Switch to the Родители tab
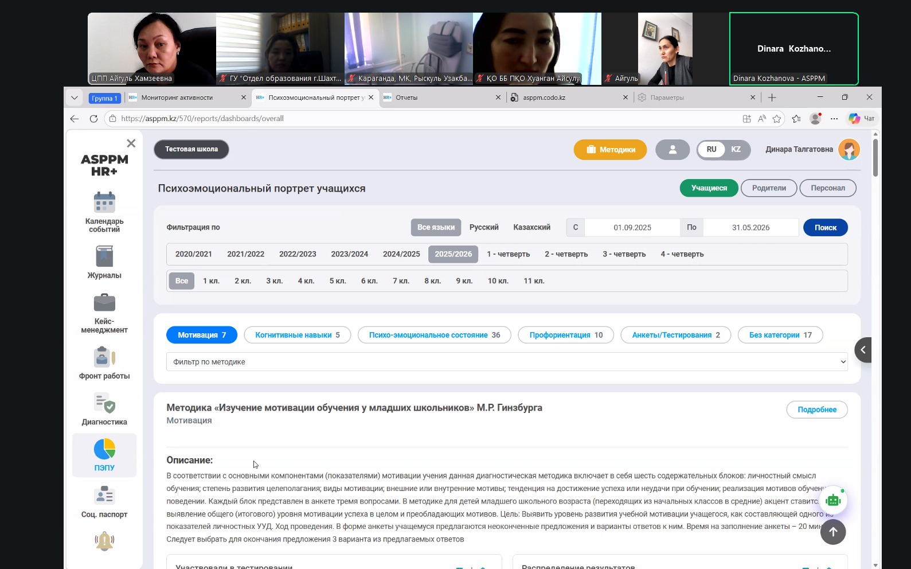This screenshot has height=569, width=911. point(769,188)
